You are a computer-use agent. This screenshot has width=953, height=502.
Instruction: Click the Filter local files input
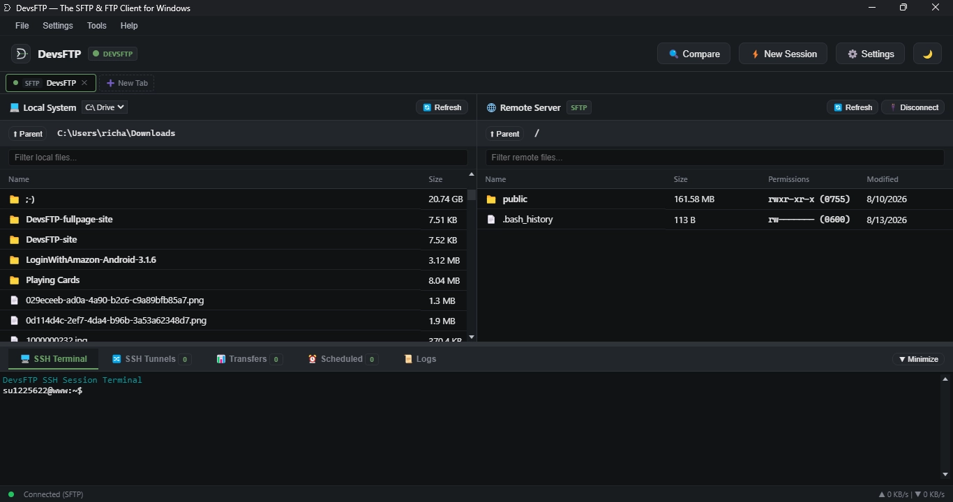click(x=238, y=158)
